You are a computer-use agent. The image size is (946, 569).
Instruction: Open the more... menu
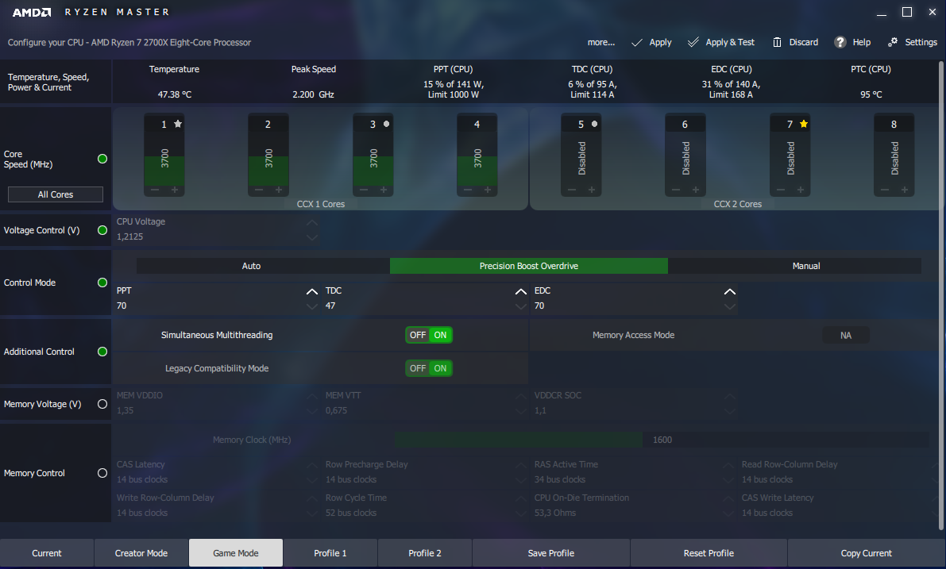tap(601, 42)
